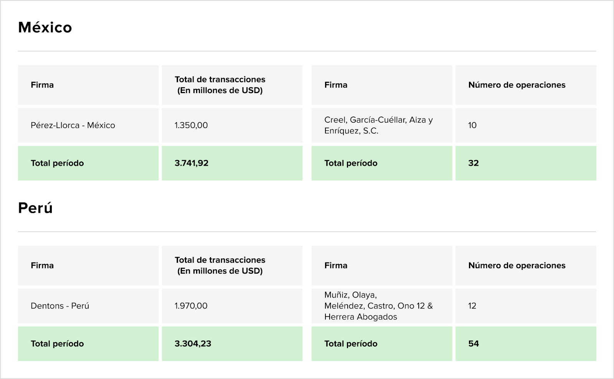Click Perú's Número de operaciones header
Image resolution: width=614 pixels, height=379 pixels.
point(526,266)
